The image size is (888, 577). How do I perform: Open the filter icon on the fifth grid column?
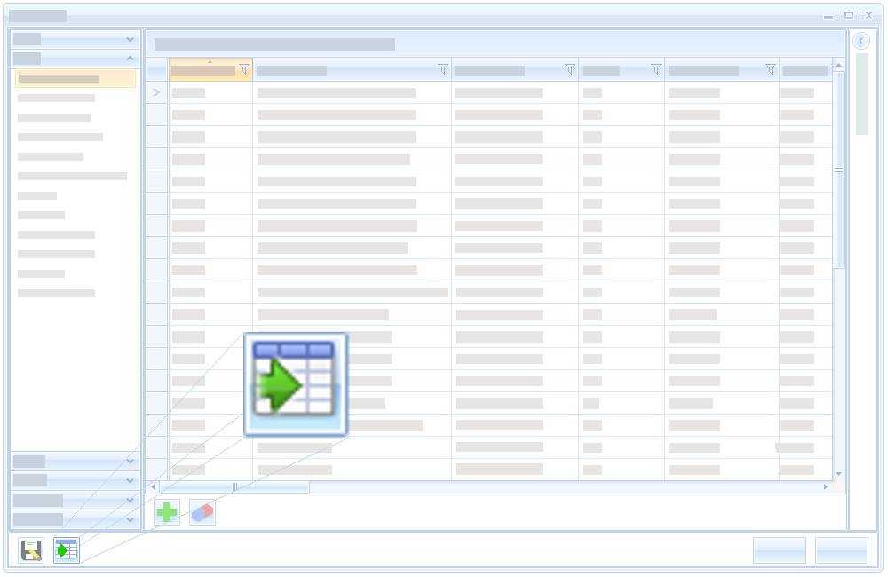[x=771, y=70]
